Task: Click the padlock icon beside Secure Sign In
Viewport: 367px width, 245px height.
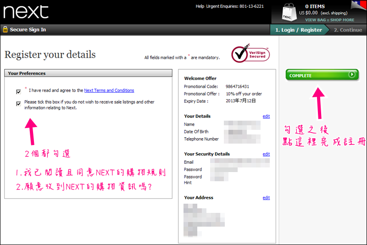Action: [x=5, y=29]
